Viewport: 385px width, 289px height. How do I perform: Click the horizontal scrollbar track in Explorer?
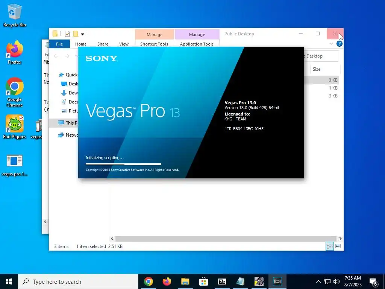(x=226, y=239)
